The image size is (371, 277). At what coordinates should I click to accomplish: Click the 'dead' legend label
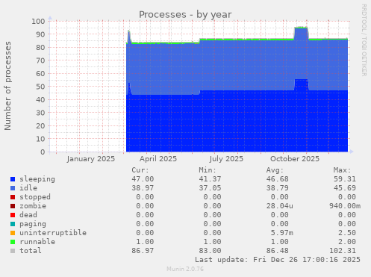pyautogui.click(x=28, y=215)
